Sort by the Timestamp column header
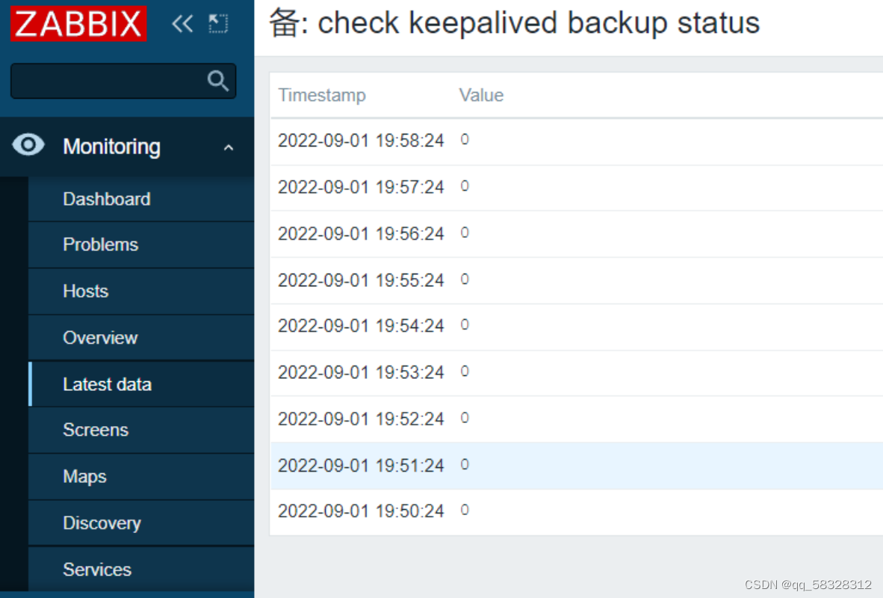This screenshot has height=598, width=883. click(x=322, y=95)
